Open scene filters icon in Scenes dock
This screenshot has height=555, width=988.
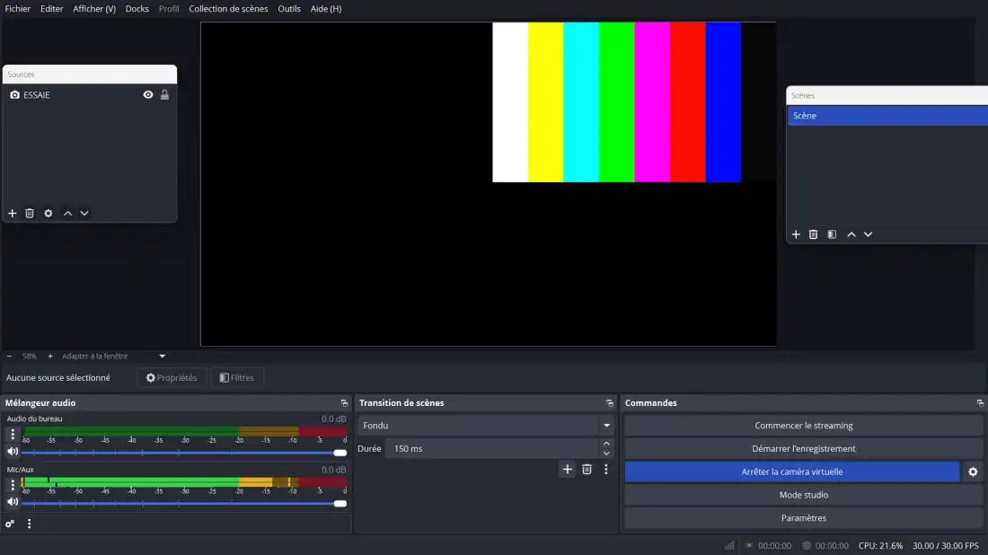(x=832, y=234)
